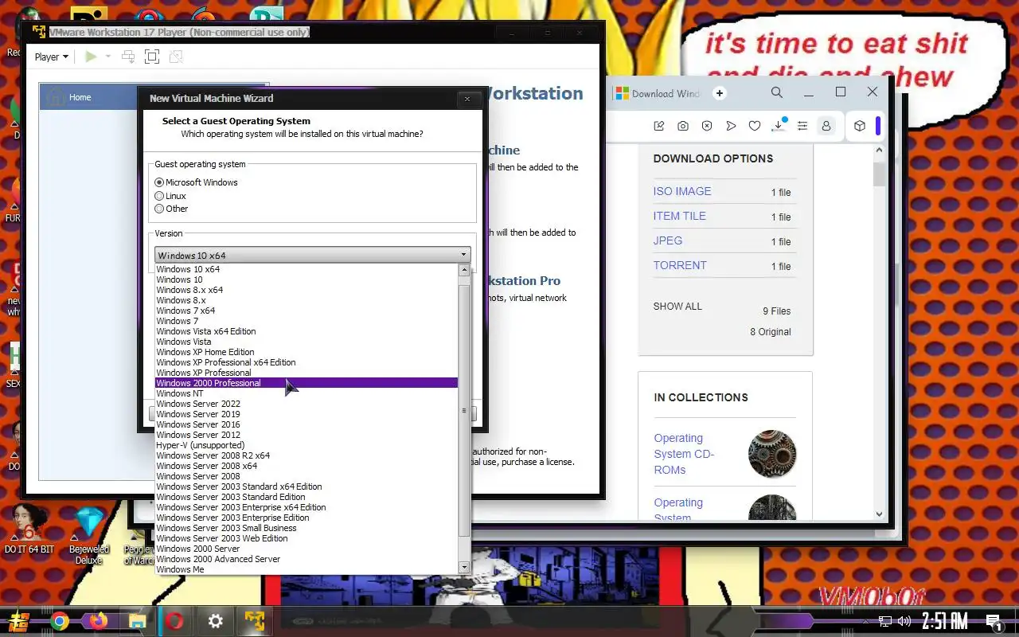This screenshot has width=1019, height=637.
Task: Open the Player menu dropdown
Action: [x=51, y=57]
